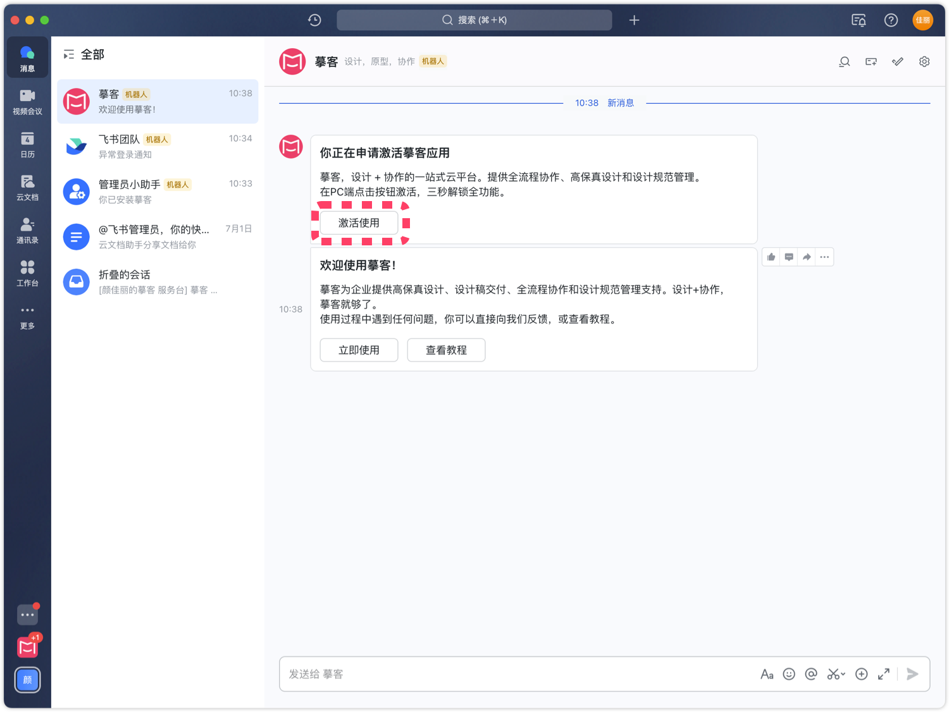Click the @ mention icon in input bar
Viewport: 949px width, 712px height.
(811, 674)
